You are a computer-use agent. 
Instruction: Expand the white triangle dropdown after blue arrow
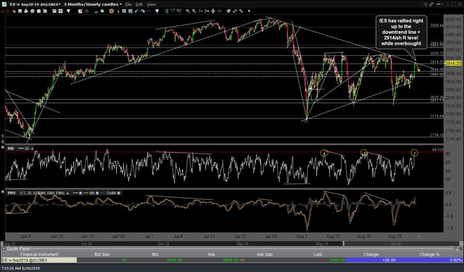point(157,11)
